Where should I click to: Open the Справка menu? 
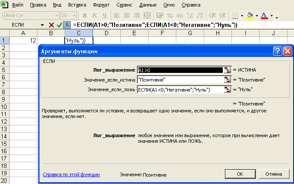pos(191,5)
